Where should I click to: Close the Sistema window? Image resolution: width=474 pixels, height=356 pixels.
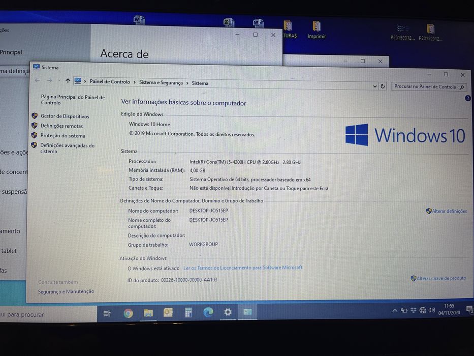pos(462,75)
